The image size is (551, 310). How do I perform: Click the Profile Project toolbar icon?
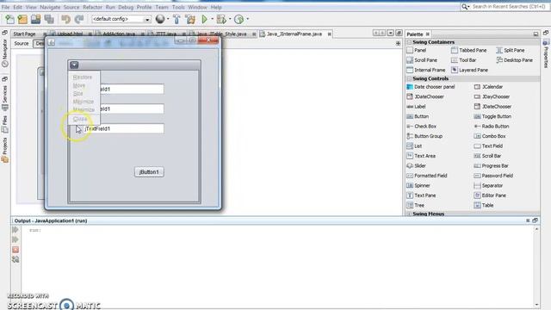point(239,19)
